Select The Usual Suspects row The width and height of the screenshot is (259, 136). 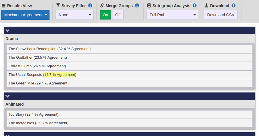point(129,75)
